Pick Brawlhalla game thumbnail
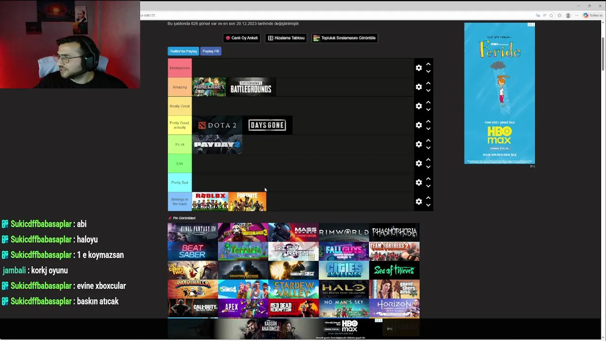The height and width of the screenshot is (341, 606). pyautogui.click(x=193, y=289)
